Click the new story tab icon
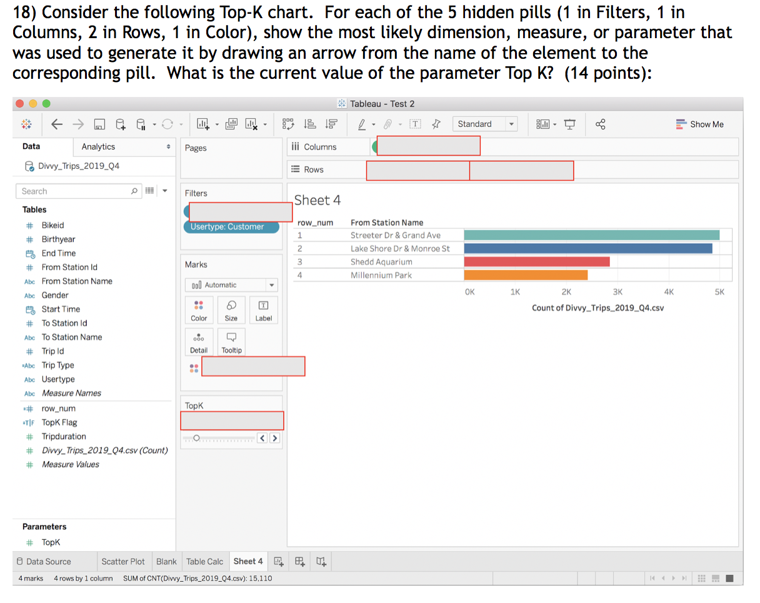This screenshot has height=603, width=760. [x=321, y=561]
